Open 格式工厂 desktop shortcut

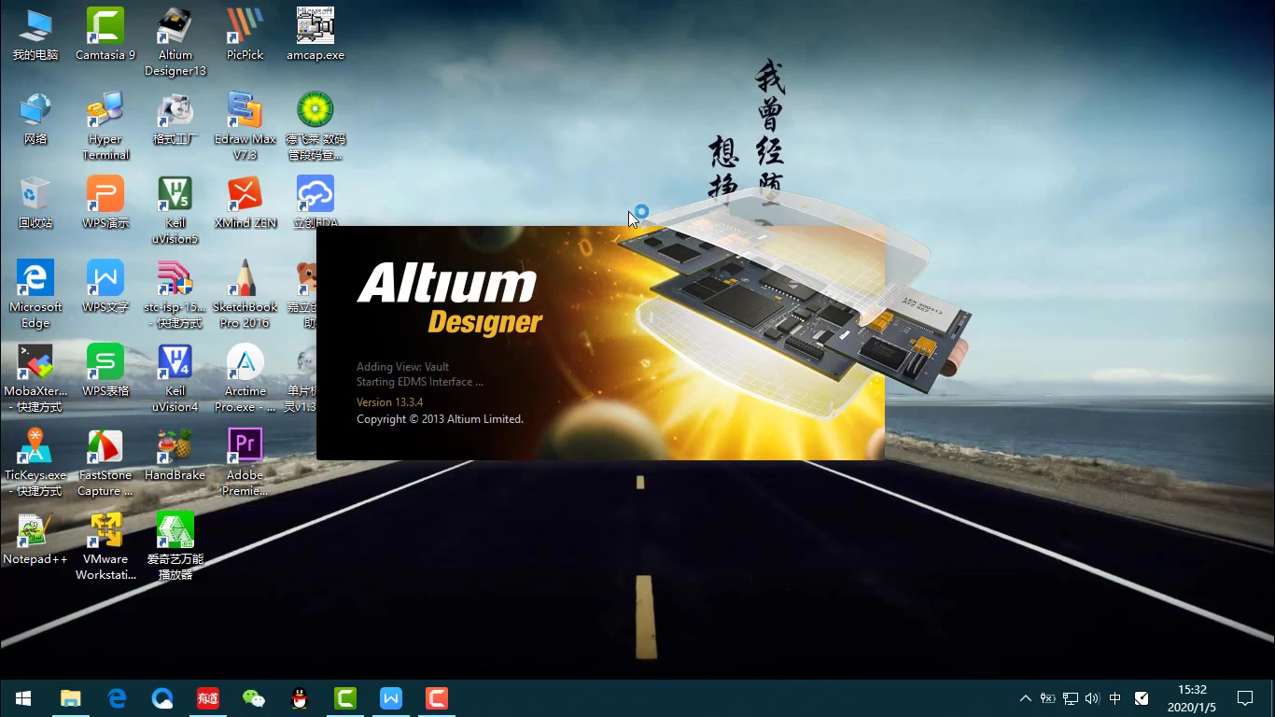tap(175, 119)
